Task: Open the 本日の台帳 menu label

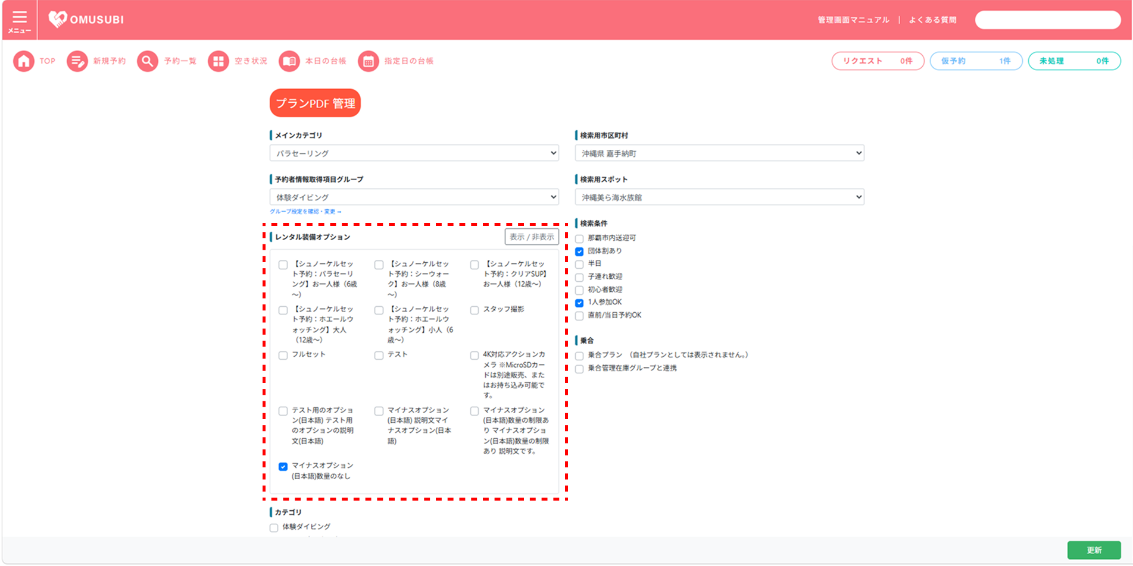Action: 326,61
